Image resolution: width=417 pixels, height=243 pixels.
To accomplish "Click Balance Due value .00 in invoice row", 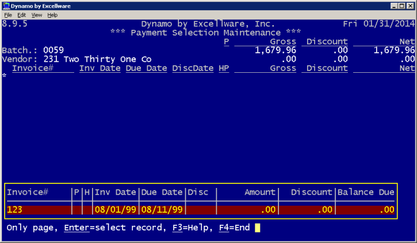I will click(387, 210).
